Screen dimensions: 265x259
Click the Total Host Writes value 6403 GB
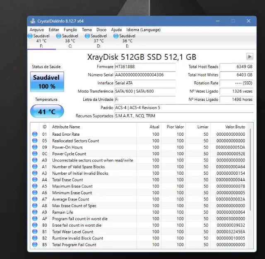tap(236, 75)
